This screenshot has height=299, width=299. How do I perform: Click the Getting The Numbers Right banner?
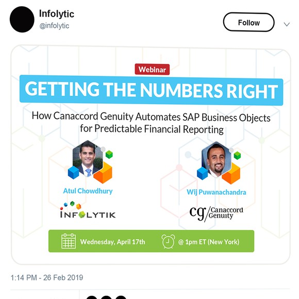[151, 90]
